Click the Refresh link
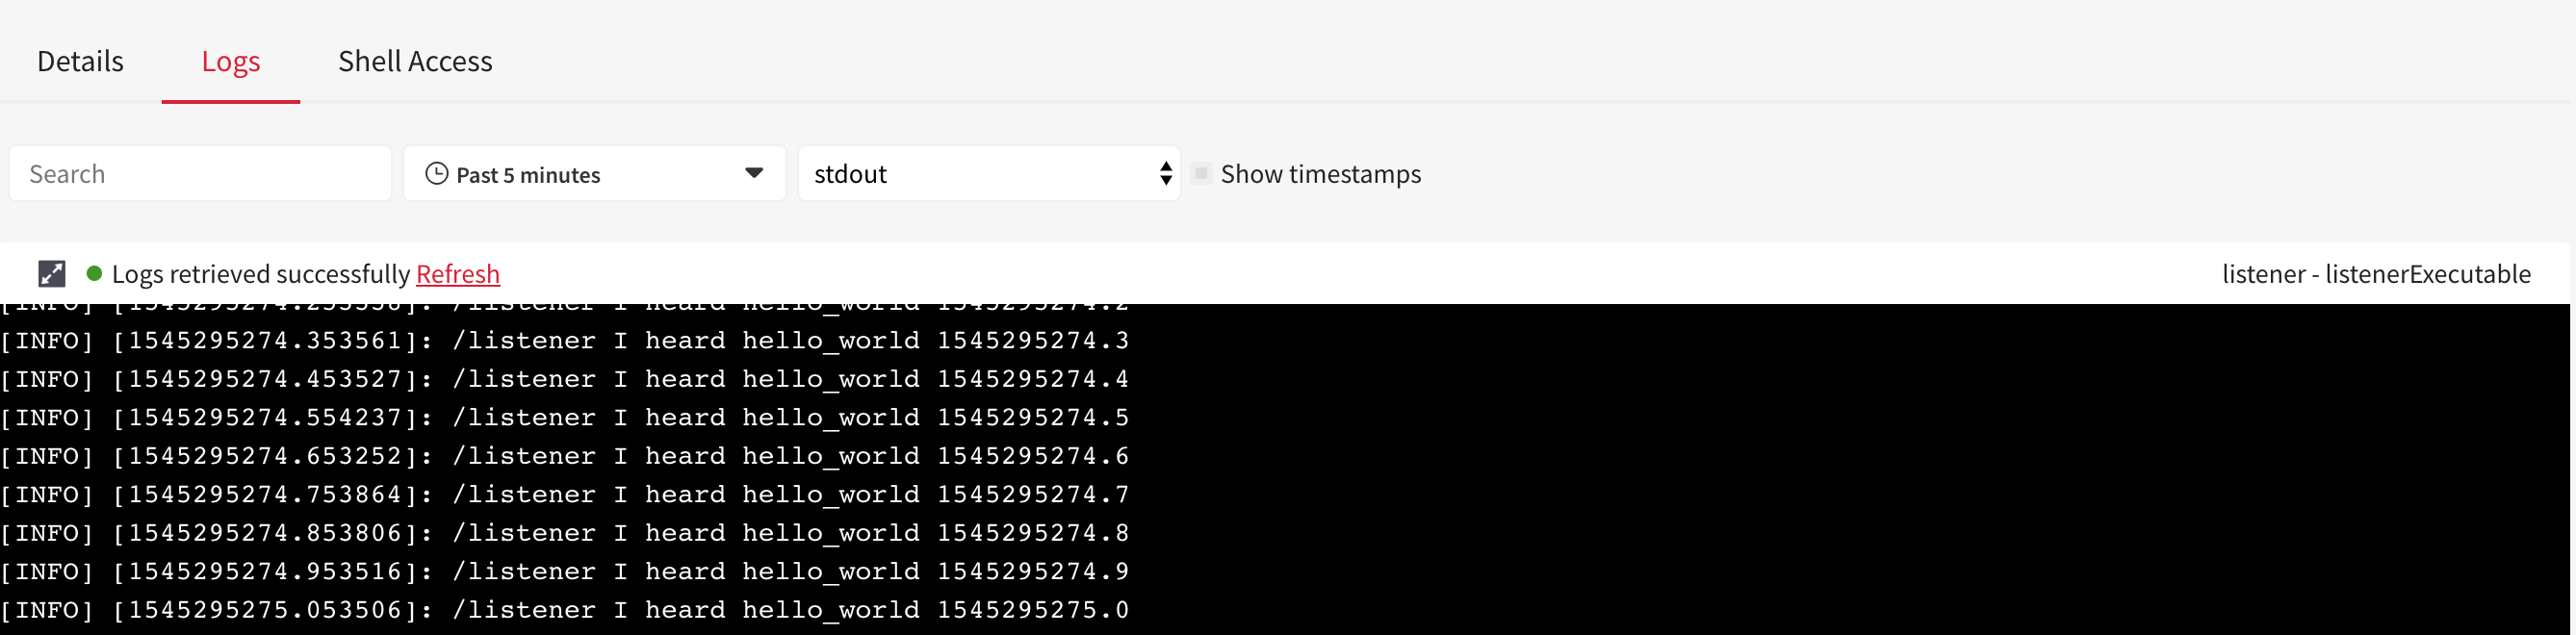 [x=458, y=274]
